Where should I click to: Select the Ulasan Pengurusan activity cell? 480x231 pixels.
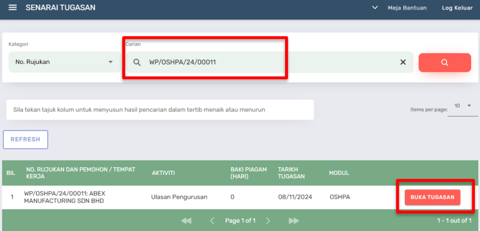pos(179,197)
